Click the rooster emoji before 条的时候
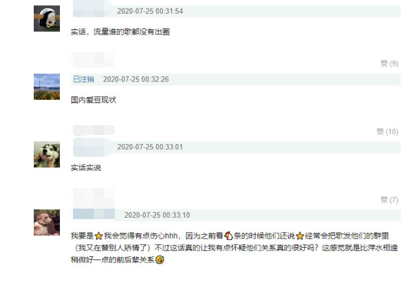 228,235
